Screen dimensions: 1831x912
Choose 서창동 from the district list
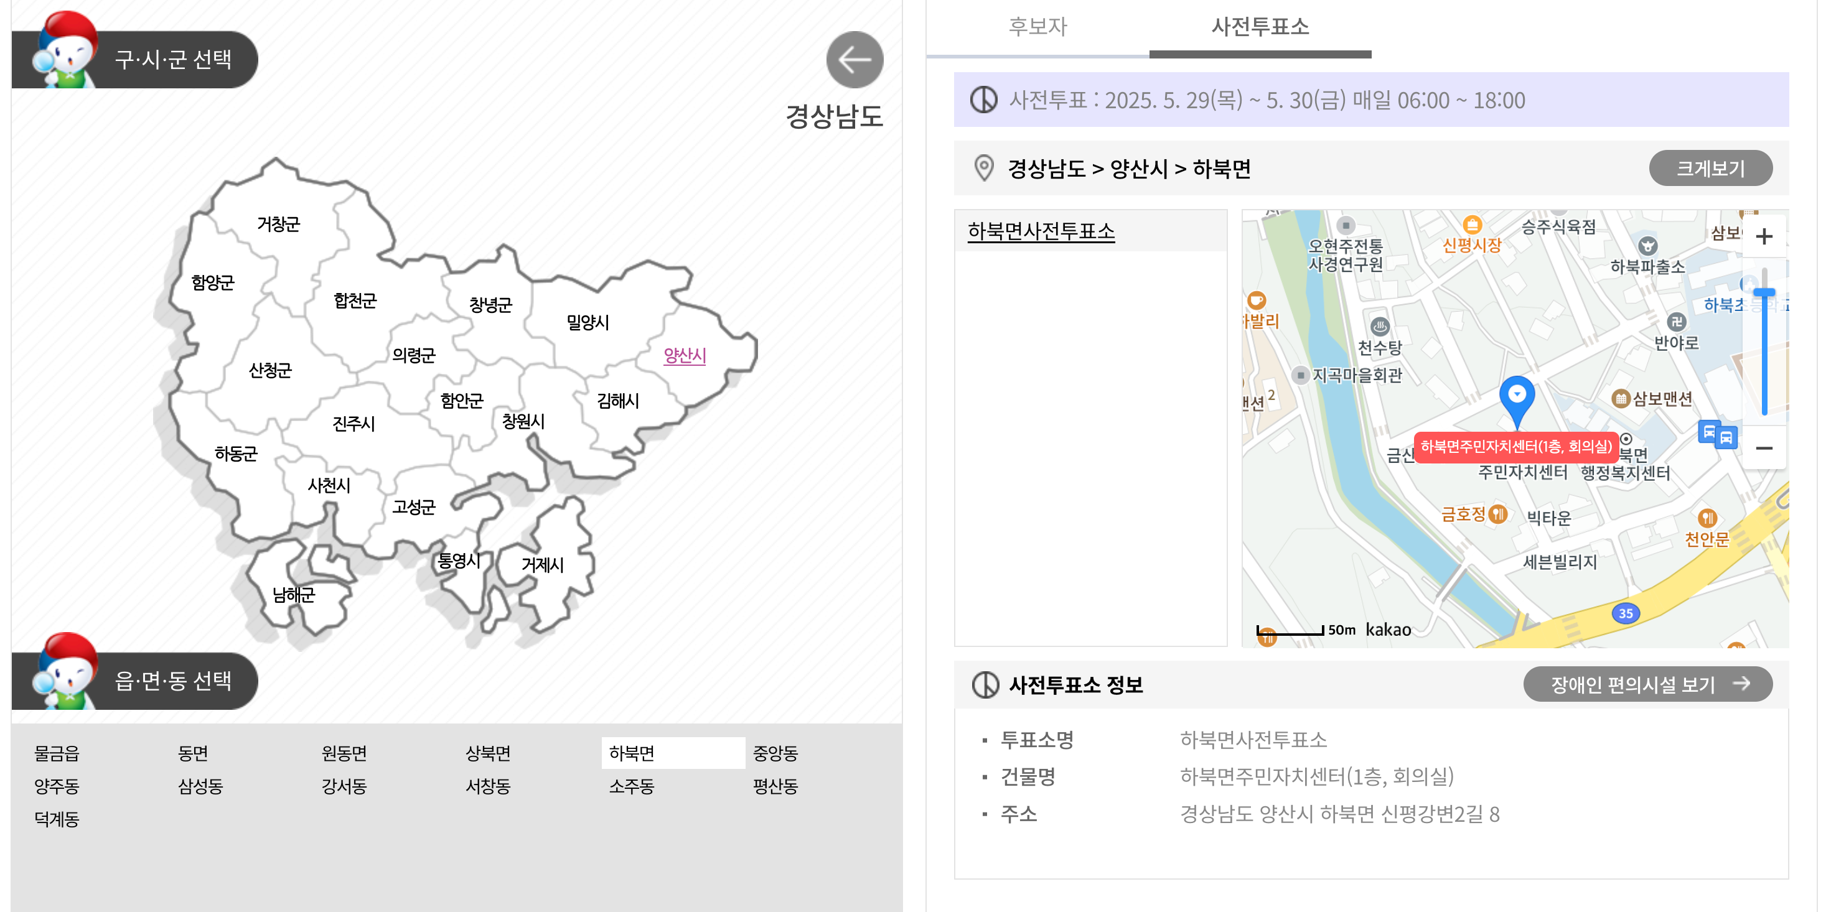[487, 786]
